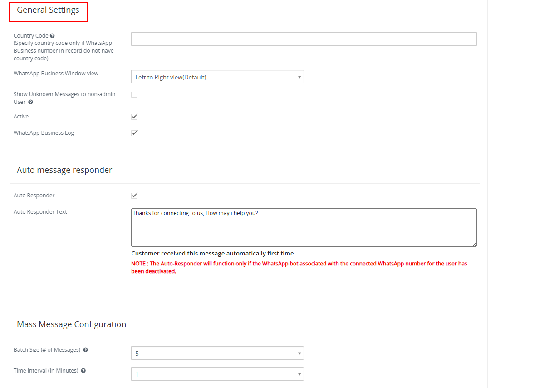This screenshot has width=554, height=388.
Task: Click the Country Code label
Action: tap(31, 36)
